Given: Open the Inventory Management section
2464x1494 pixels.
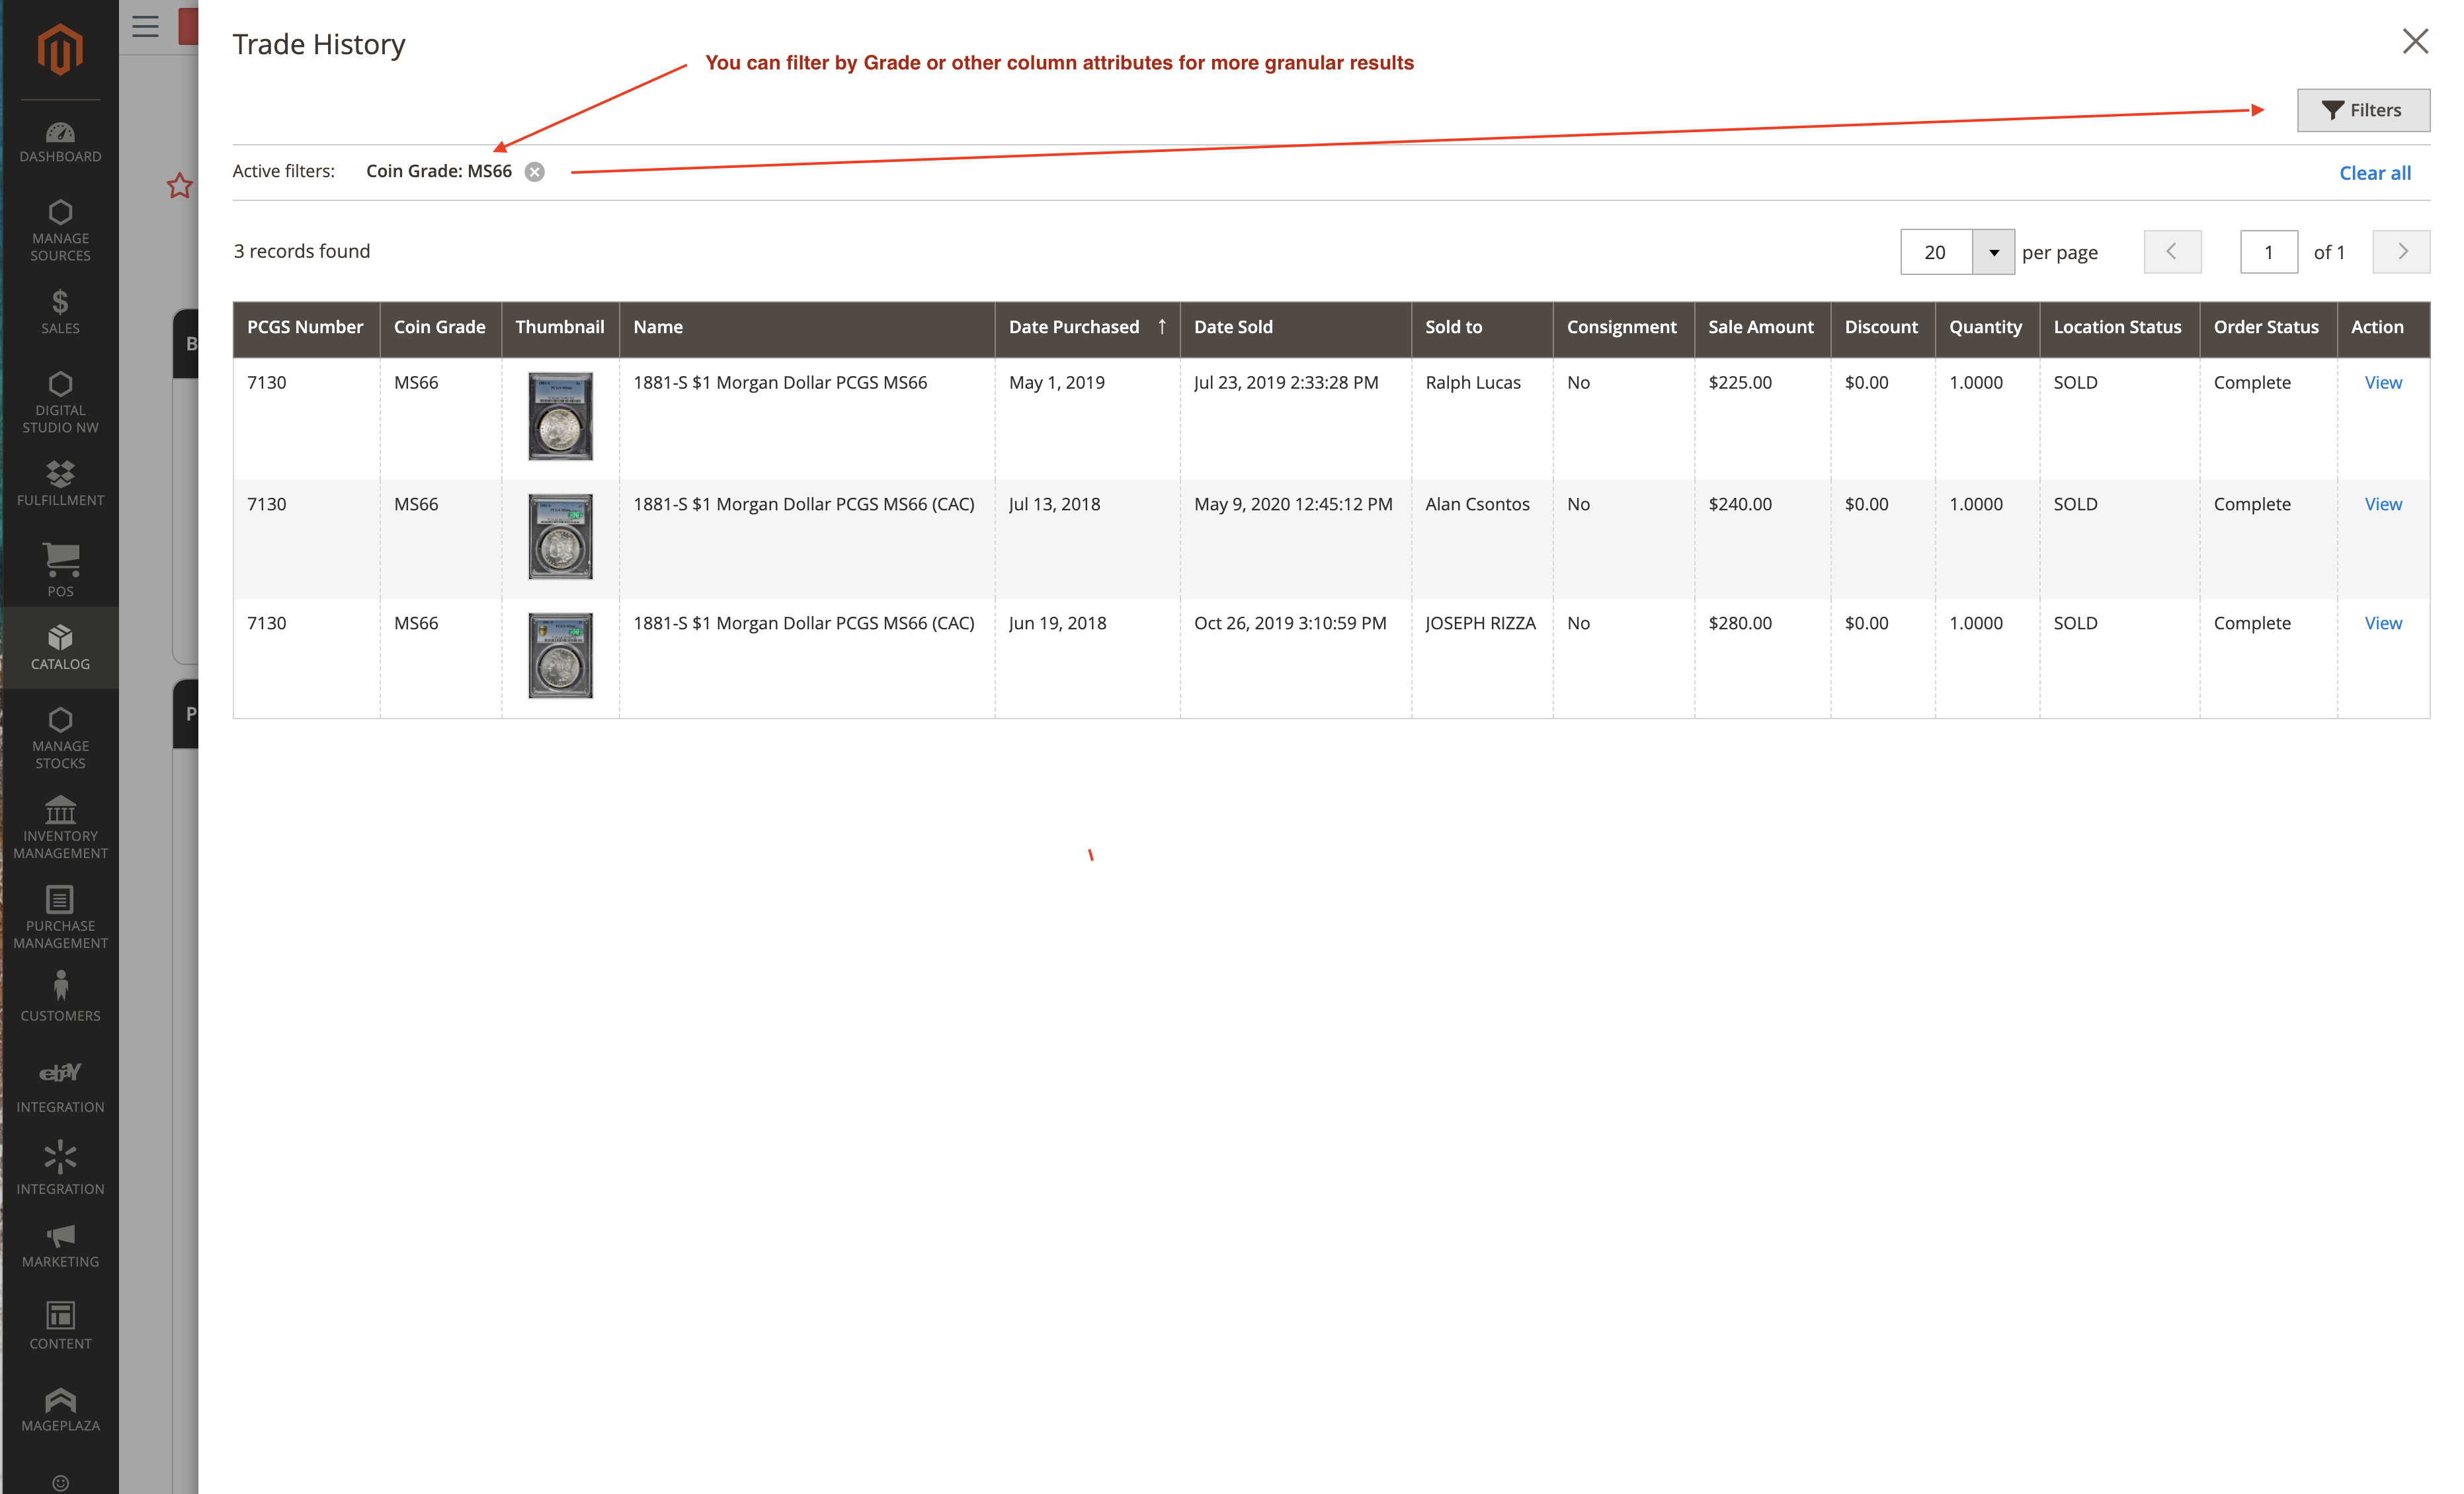Looking at the screenshot, I should coord(60,826).
